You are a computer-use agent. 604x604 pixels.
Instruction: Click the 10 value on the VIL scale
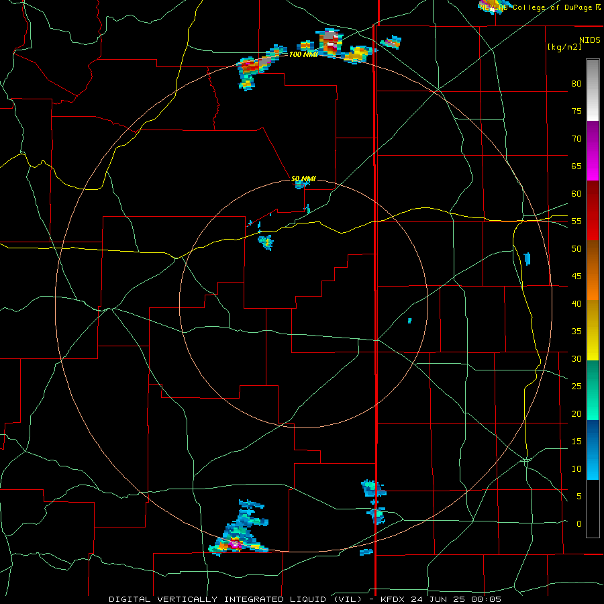coord(576,469)
